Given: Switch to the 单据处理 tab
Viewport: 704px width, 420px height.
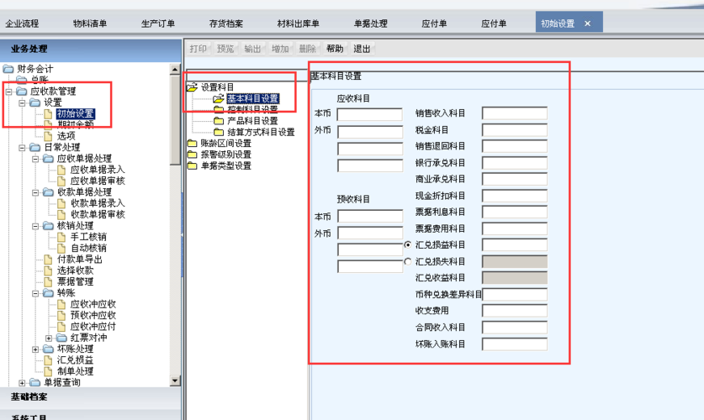Looking at the screenshot, I should (370, 24).
